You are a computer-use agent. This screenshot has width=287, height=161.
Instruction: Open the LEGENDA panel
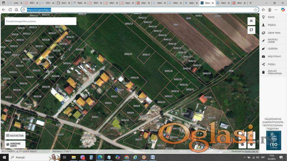272,49
